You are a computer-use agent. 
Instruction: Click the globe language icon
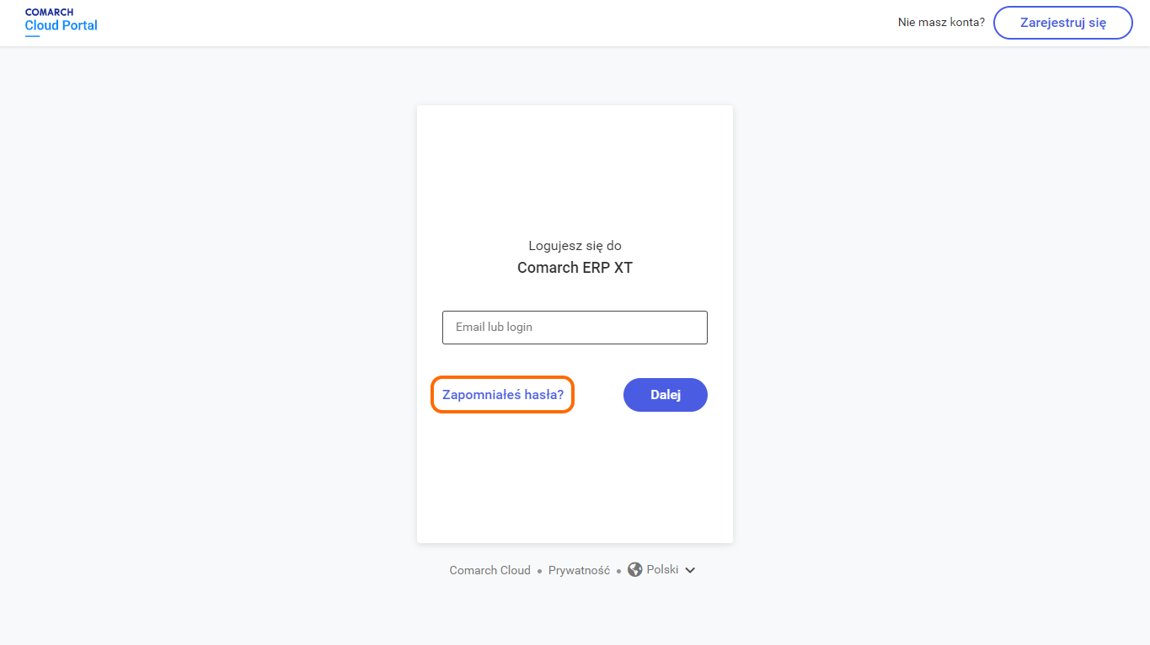[x=635, y=570]
